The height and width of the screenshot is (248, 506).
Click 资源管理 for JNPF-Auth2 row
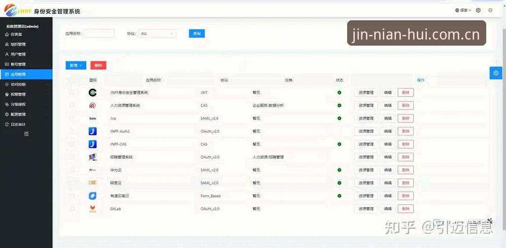(366, 131)
